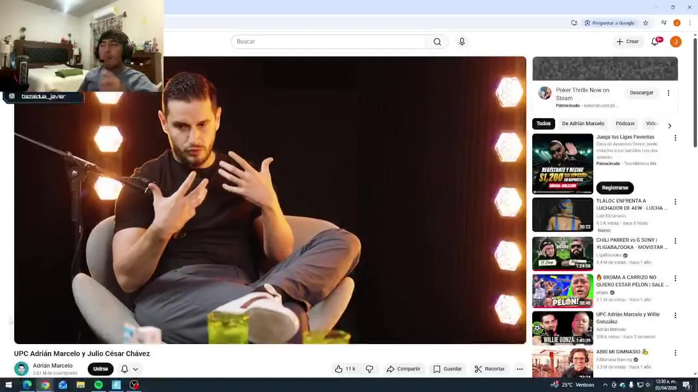Select the De Adrián Marcelo chip
Image resolution: width=698 pixels, height=392 pixels.
[583, 124]
